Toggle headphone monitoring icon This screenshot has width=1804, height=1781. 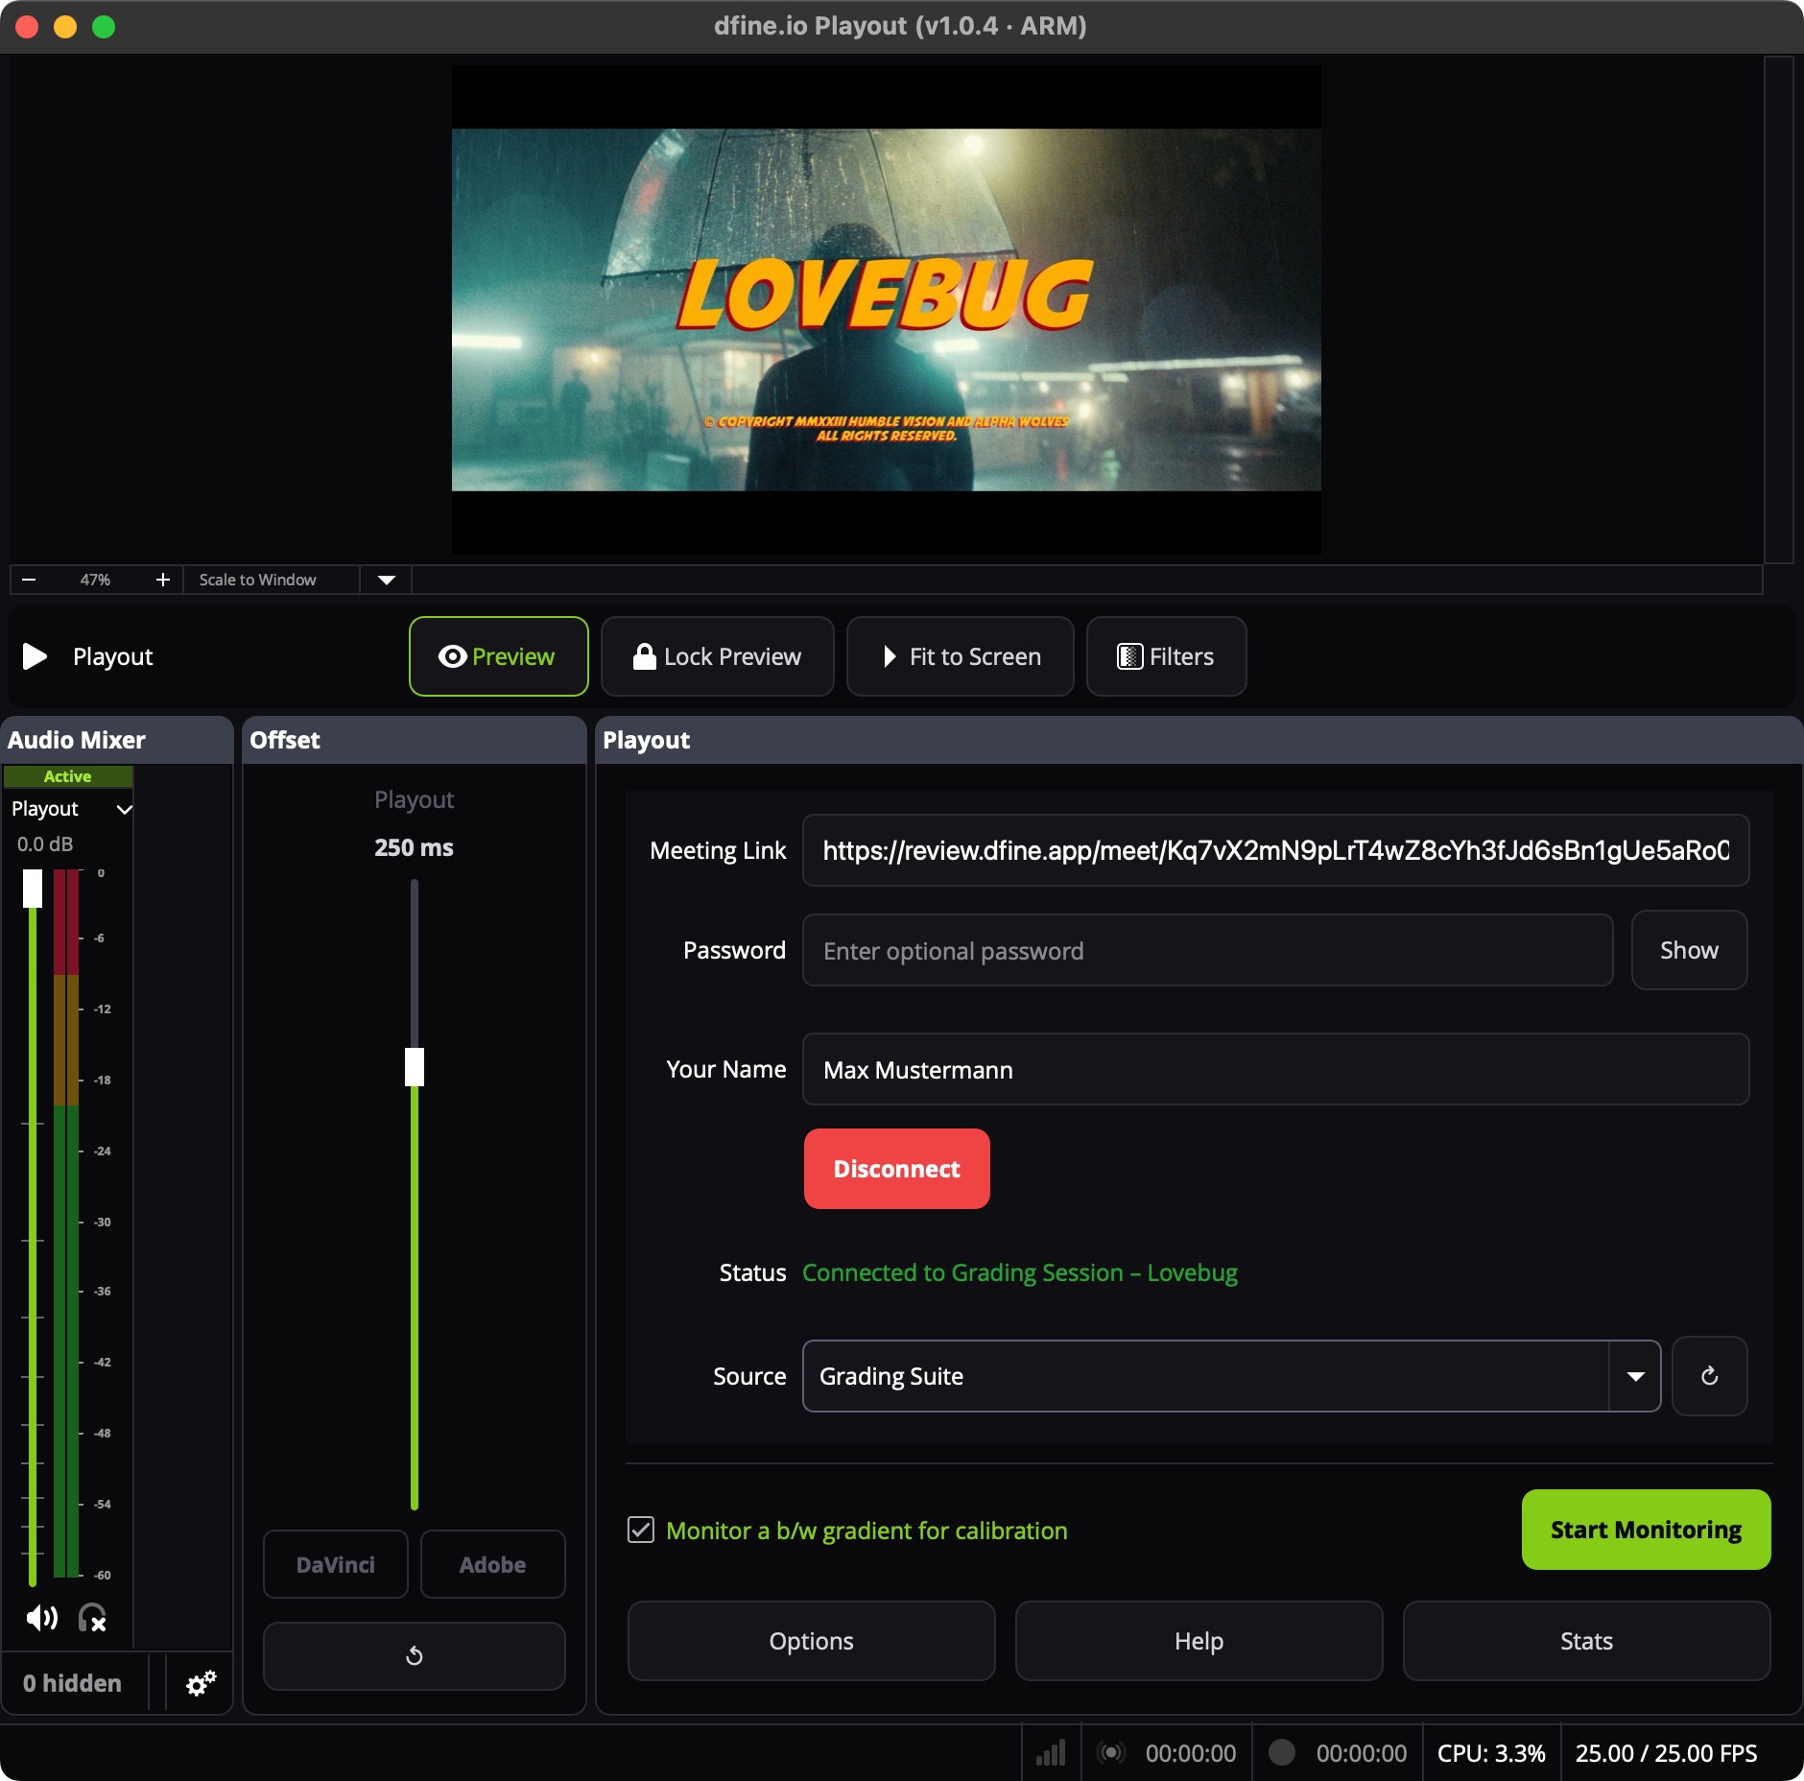pos(92,1618)
